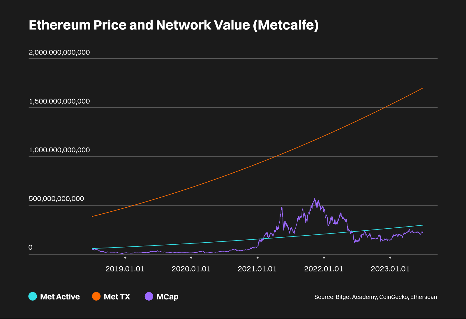Viewport: 466px width, 319px height.
Task: Click the cyan Met Active legend circle
Action: pyautogui.click(x=33, y=296)
